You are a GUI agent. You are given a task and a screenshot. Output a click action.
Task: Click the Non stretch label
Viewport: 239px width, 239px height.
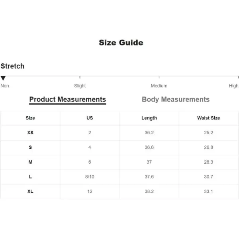pyautogui.click(x=5, y=86)
